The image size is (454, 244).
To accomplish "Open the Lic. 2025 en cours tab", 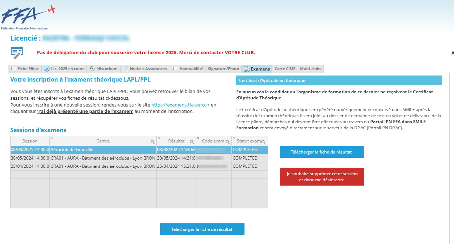I will pos(64,69).
